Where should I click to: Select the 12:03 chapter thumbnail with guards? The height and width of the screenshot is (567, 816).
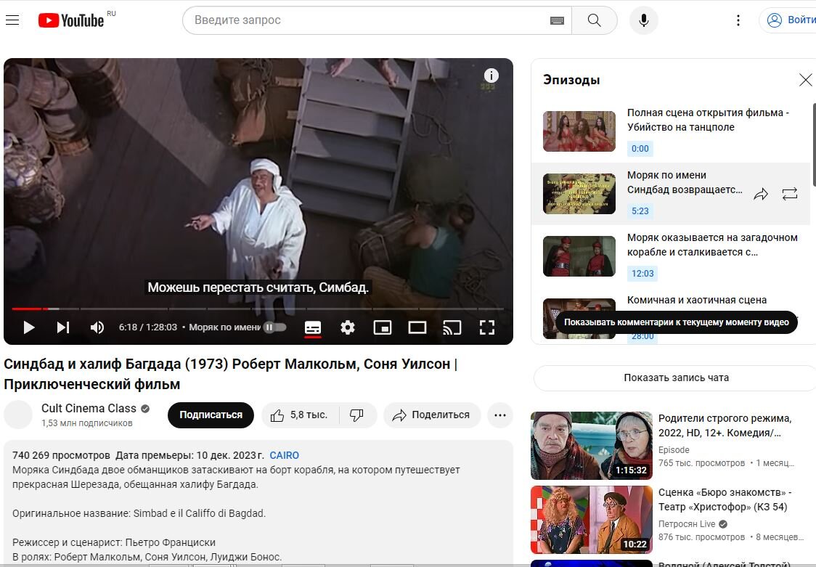579,256
